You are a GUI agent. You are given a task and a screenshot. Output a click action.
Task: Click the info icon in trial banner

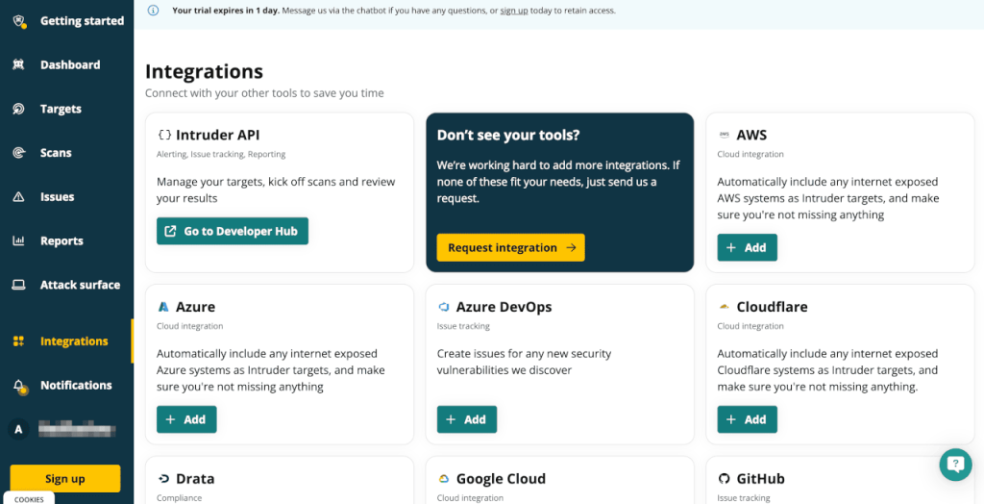pyautogui.click(x=153, y=11)
